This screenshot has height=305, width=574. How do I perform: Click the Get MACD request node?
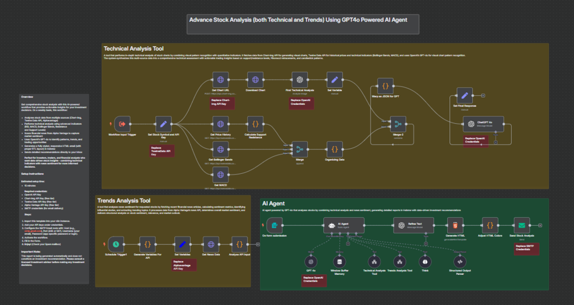(x=220, y=175)
